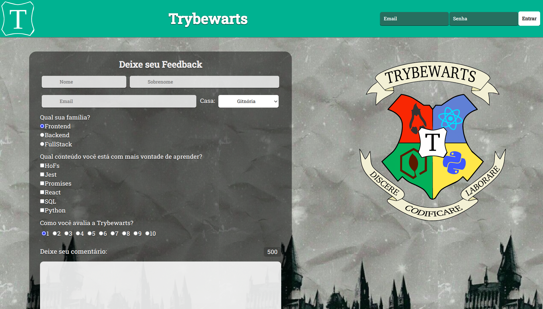
Task: Click the feedback form Email field
Action: (119, 101)
